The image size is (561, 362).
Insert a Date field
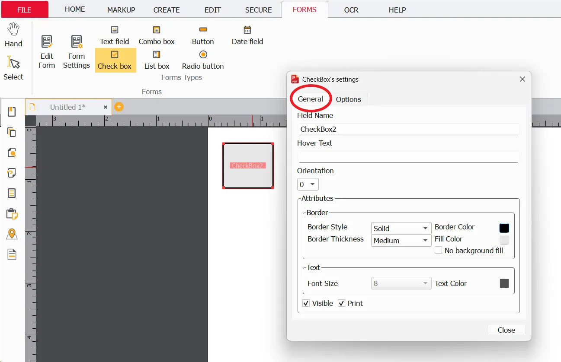[x=247, y=35]
